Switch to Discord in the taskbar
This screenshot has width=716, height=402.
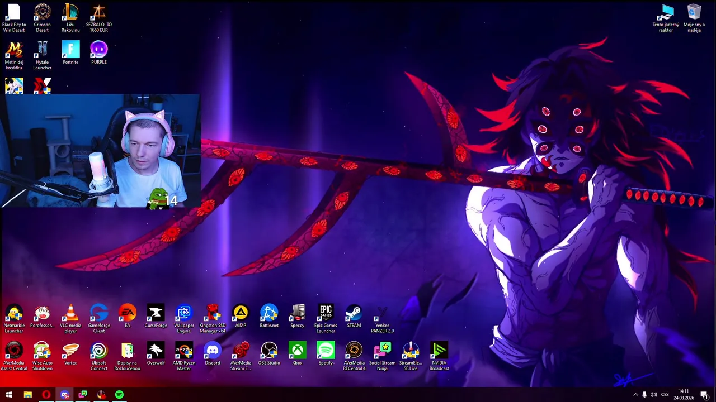[64, 395]
